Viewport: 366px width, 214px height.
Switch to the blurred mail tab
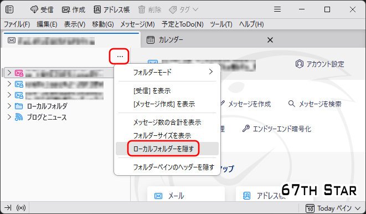(71, 40)
